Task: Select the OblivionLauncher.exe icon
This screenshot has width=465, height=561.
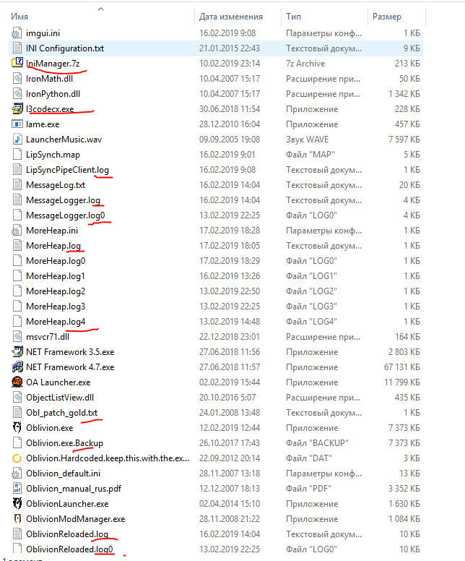Action: pyautogui.click(x=18, y=503)
